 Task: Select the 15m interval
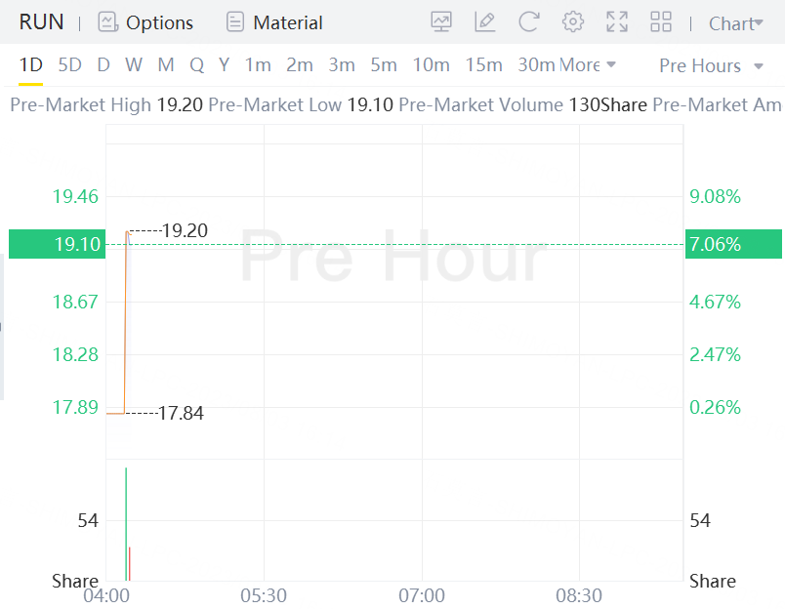point(483,65)
